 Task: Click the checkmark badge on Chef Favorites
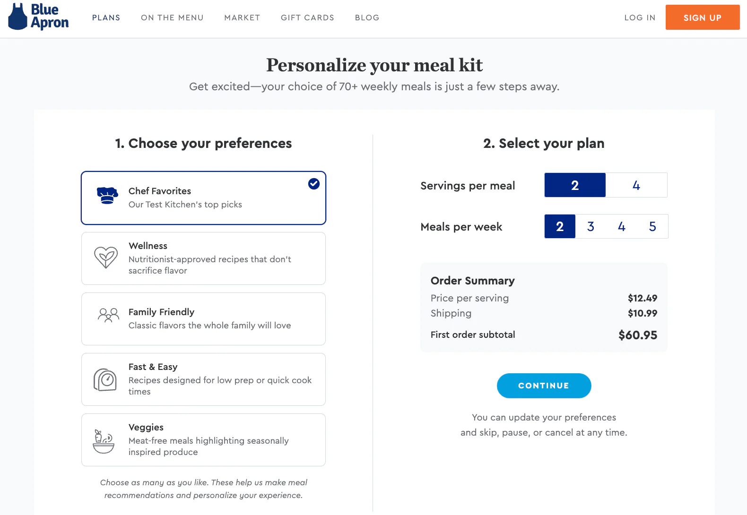tap(313, 184)
